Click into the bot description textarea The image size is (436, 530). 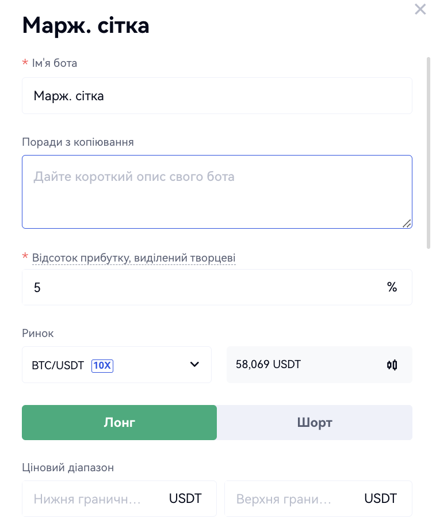(x=217, y=192)
